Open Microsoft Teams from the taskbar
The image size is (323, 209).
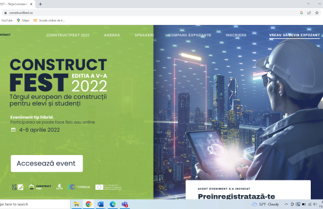[125, 204]
